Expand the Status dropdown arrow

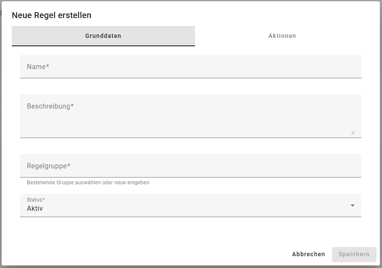[352, 205]
